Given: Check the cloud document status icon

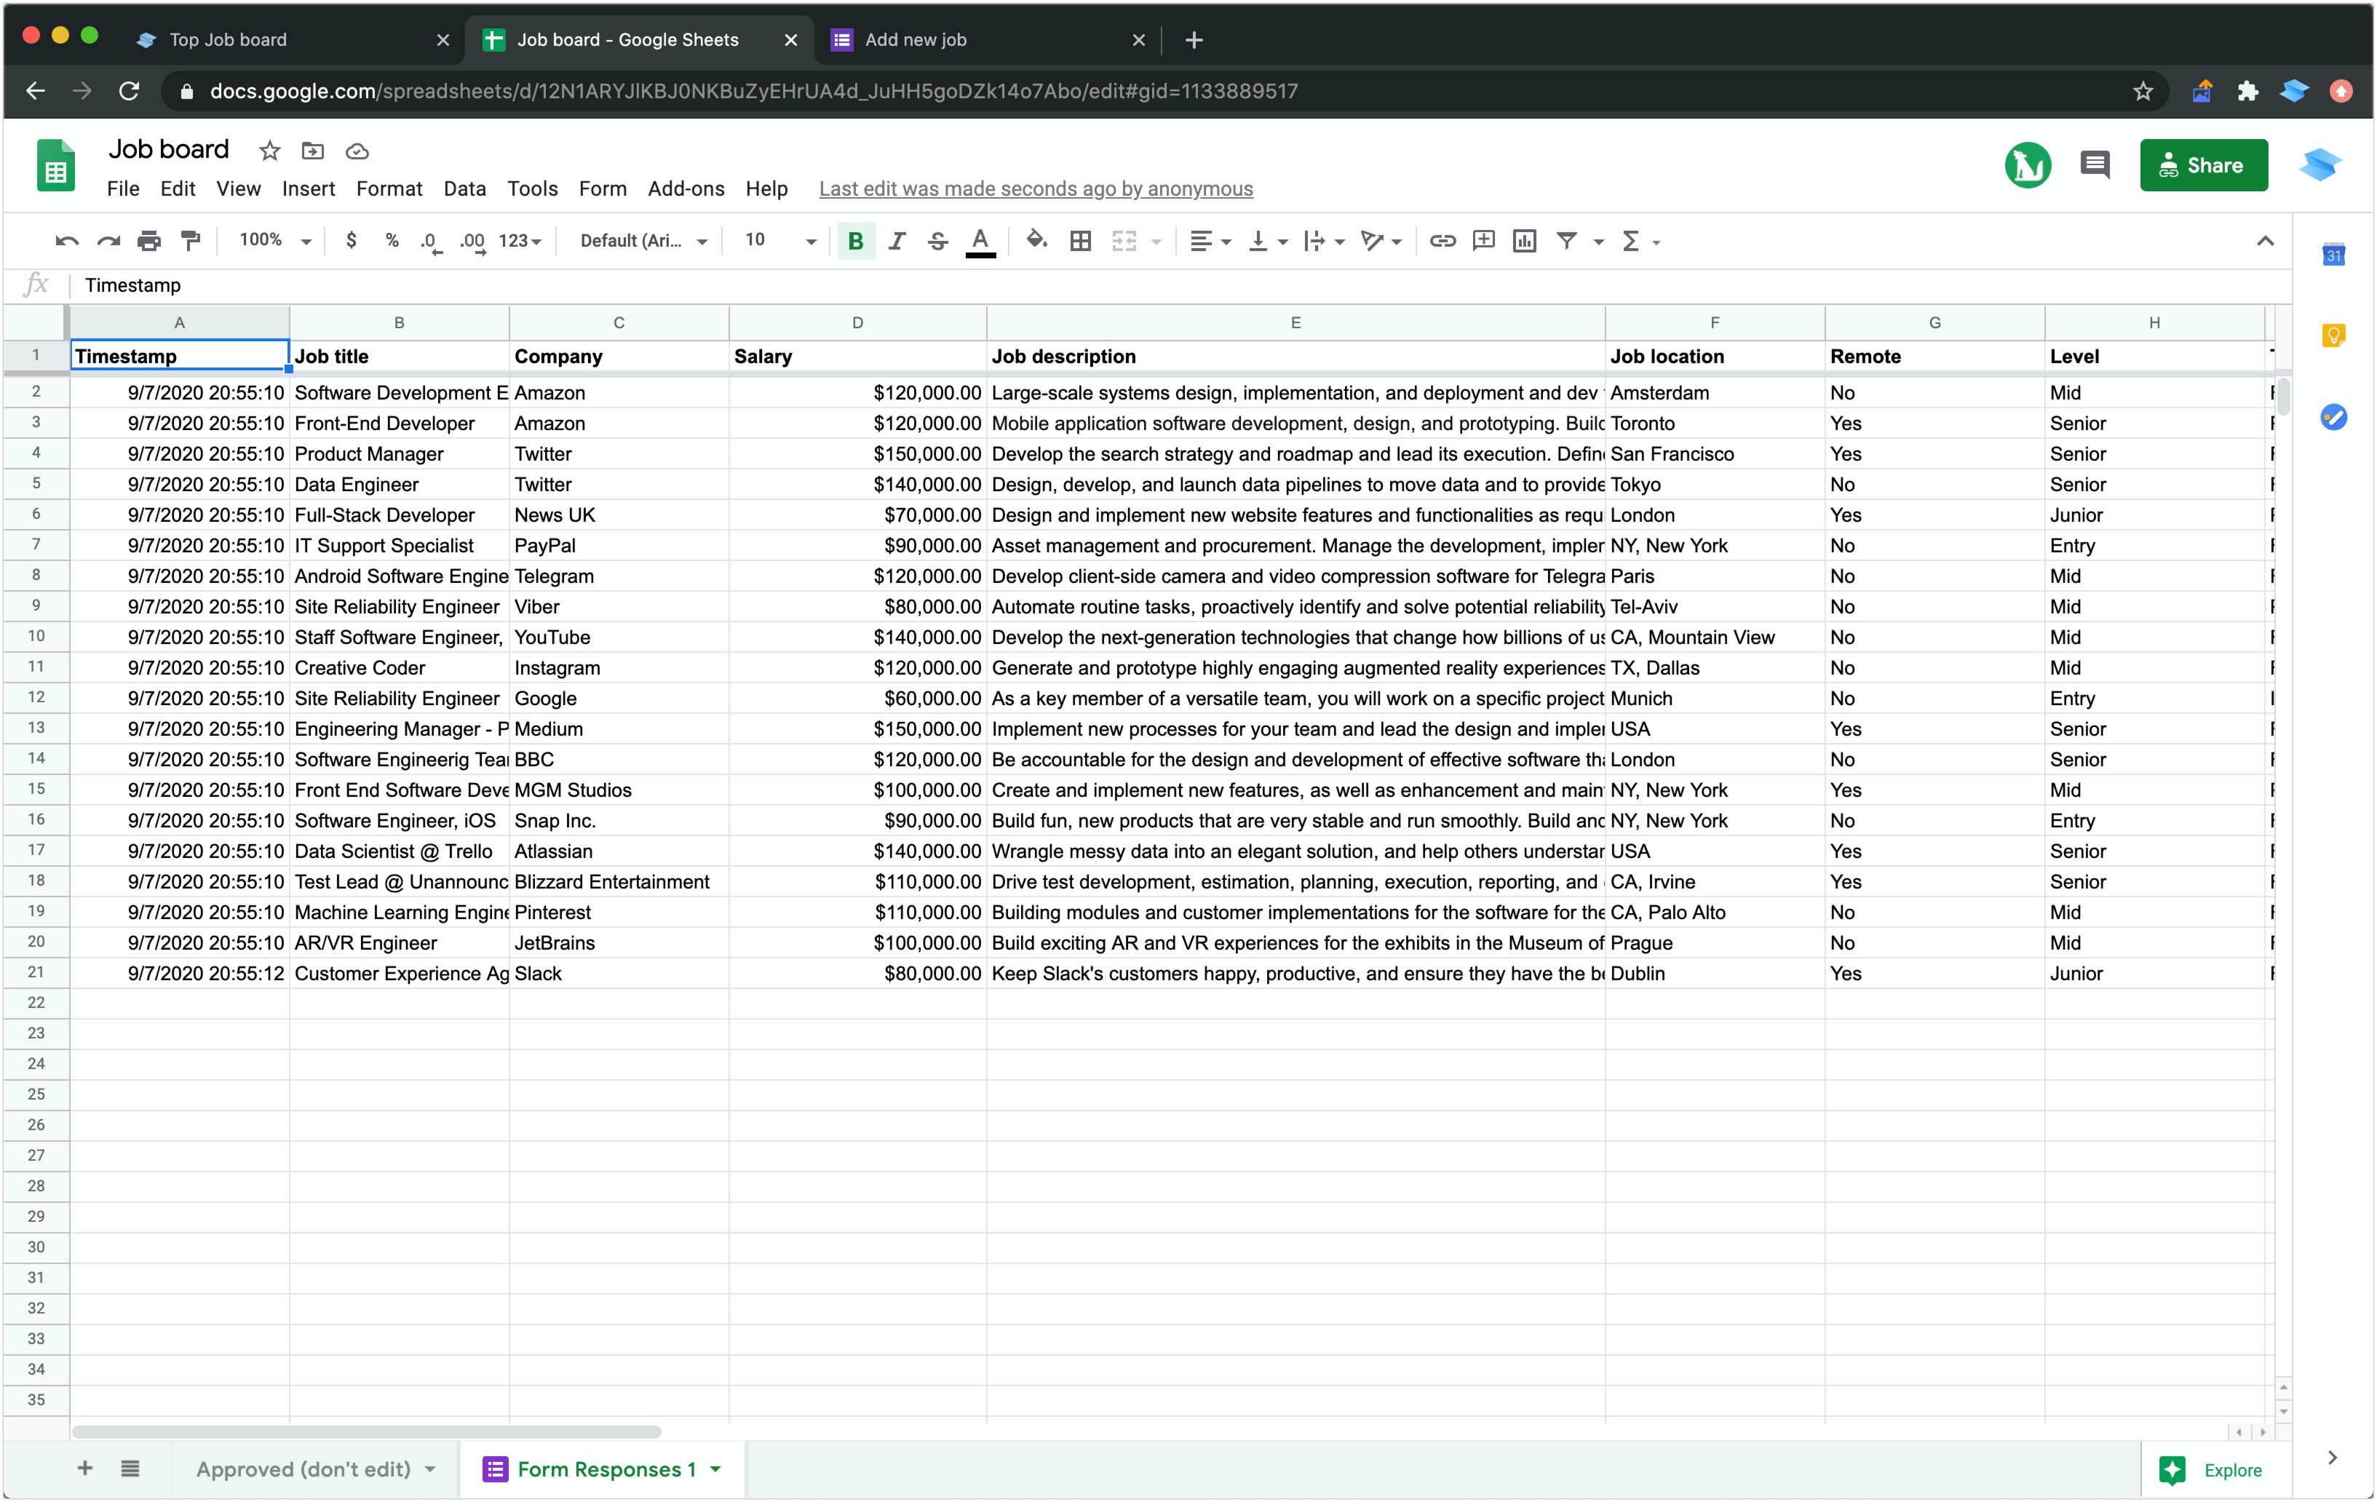Looking at the screenshot, I should (357, 151).
